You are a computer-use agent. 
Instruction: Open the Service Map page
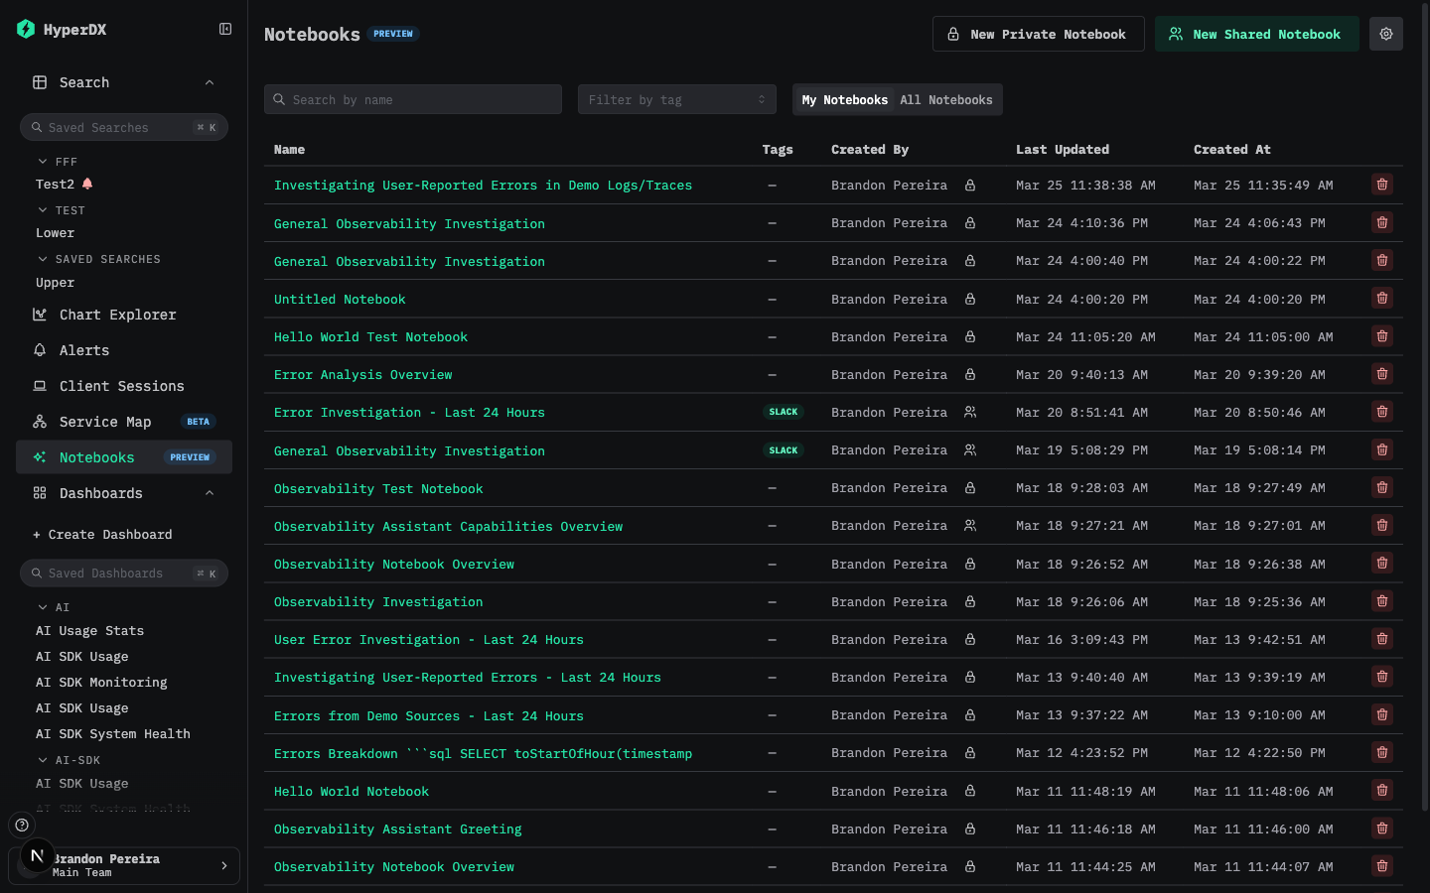105,422
